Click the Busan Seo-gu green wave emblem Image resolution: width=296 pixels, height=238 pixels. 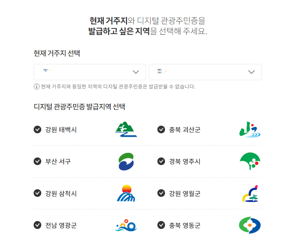coord(126,161)
